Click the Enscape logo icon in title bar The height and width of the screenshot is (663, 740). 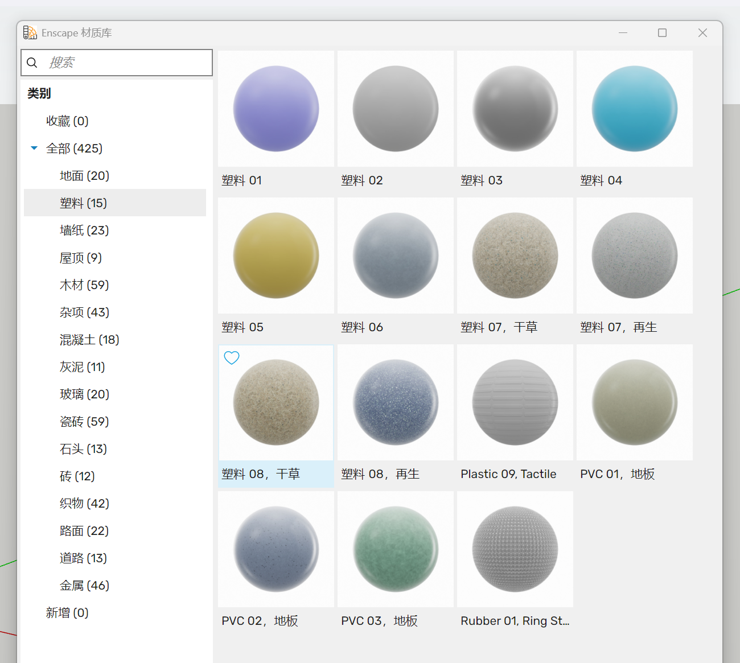coord(30,33)
